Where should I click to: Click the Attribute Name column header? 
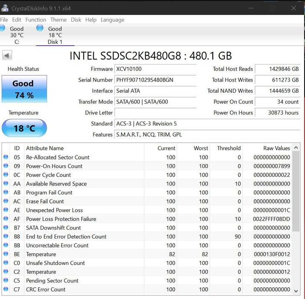click(84, 148)
